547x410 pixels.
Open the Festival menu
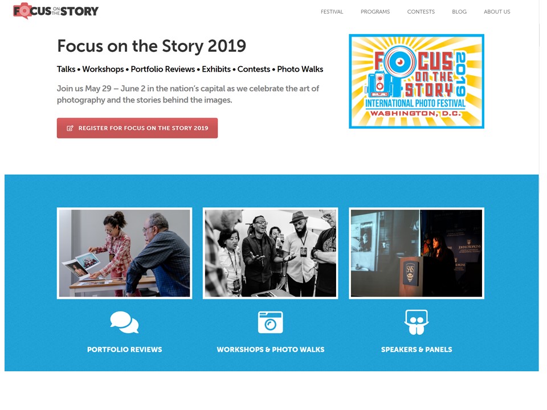pos(332,11)
